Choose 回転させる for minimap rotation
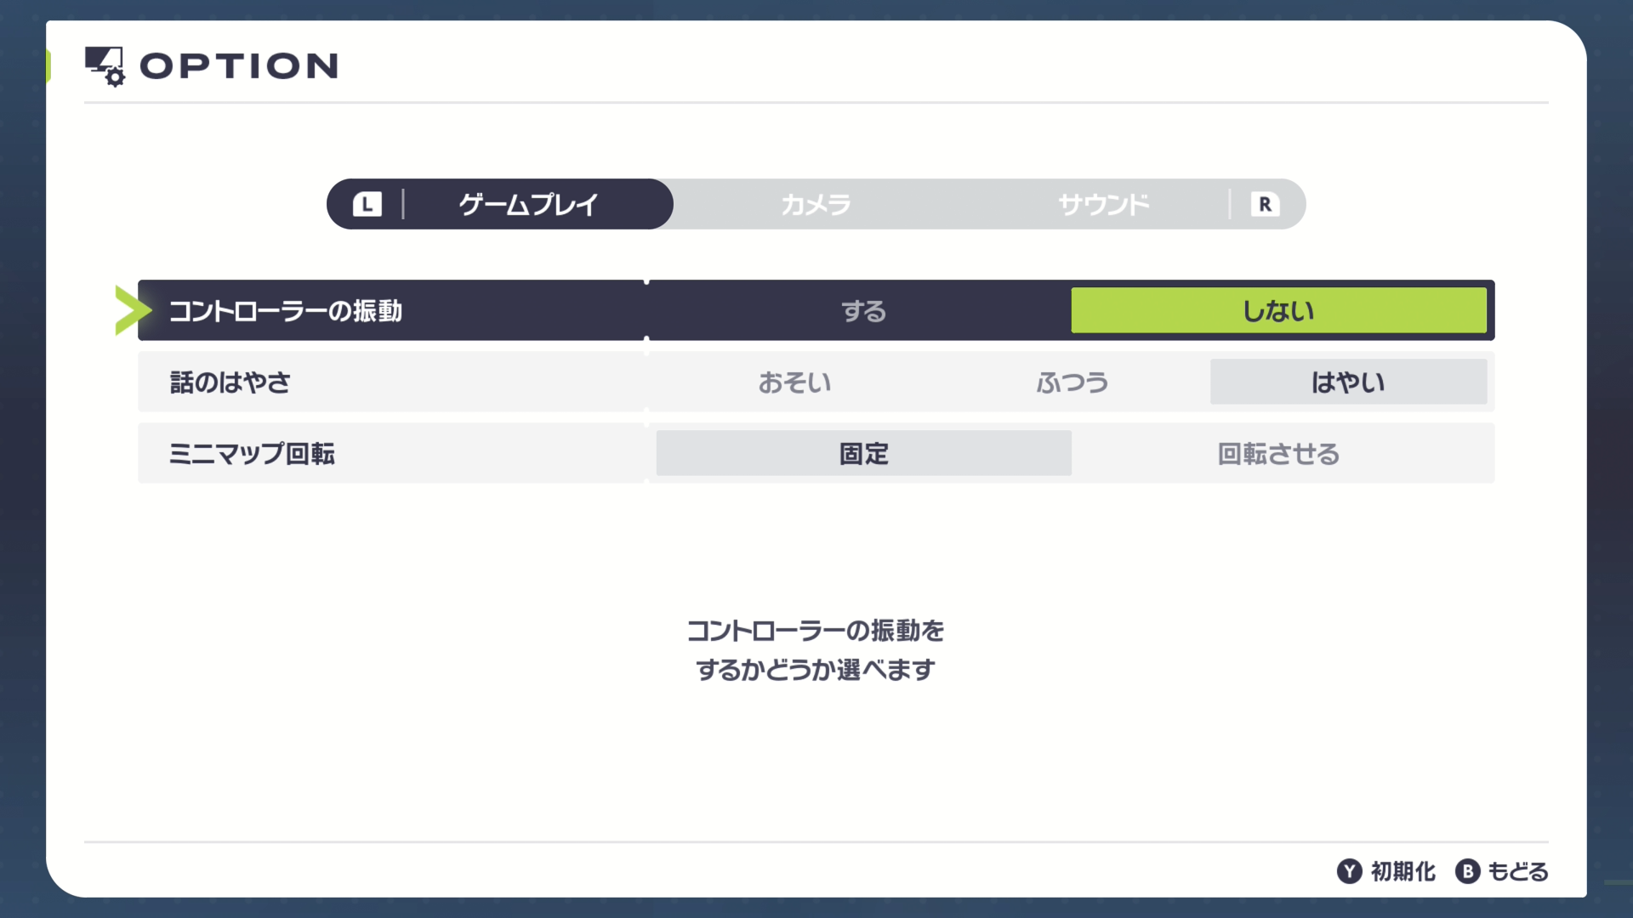The width and height of the screenshot is (1633, 918). (1277, 454)
